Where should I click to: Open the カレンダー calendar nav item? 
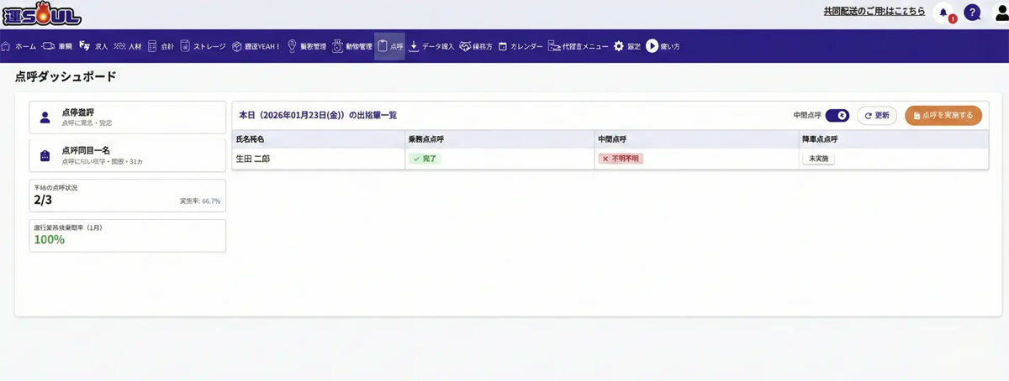[x=520, y=46]
